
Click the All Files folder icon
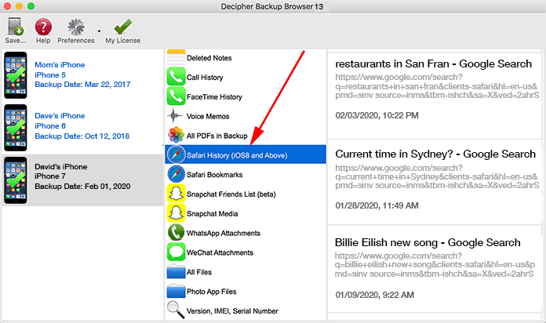point(177,271)
